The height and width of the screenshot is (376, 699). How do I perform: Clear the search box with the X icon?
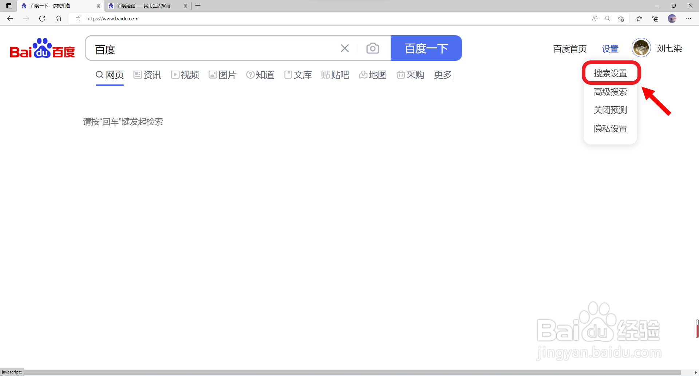pyautogui.click(x=344, y=48)
